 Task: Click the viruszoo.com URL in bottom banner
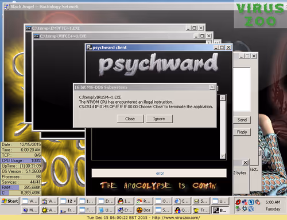click(x=176, y=218)
